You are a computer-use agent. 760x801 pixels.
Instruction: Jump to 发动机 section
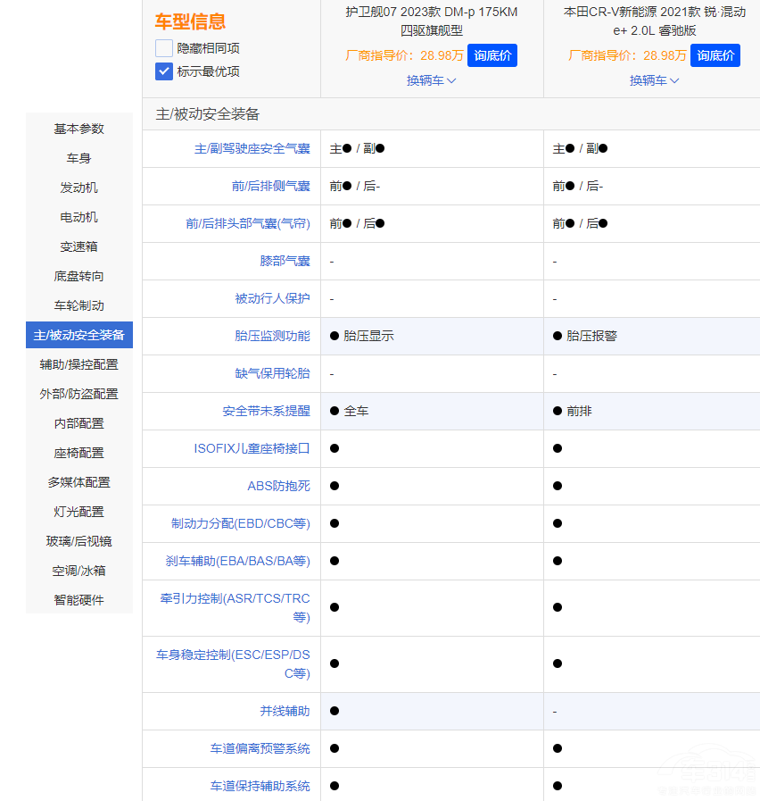79,188
